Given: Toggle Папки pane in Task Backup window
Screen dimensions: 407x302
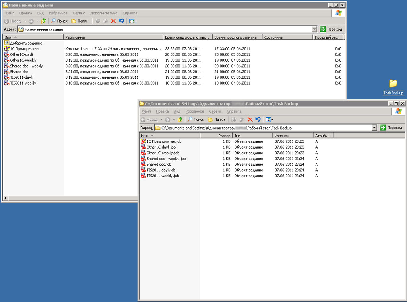Looking at the screenshot, I should (x=216, y=120).
